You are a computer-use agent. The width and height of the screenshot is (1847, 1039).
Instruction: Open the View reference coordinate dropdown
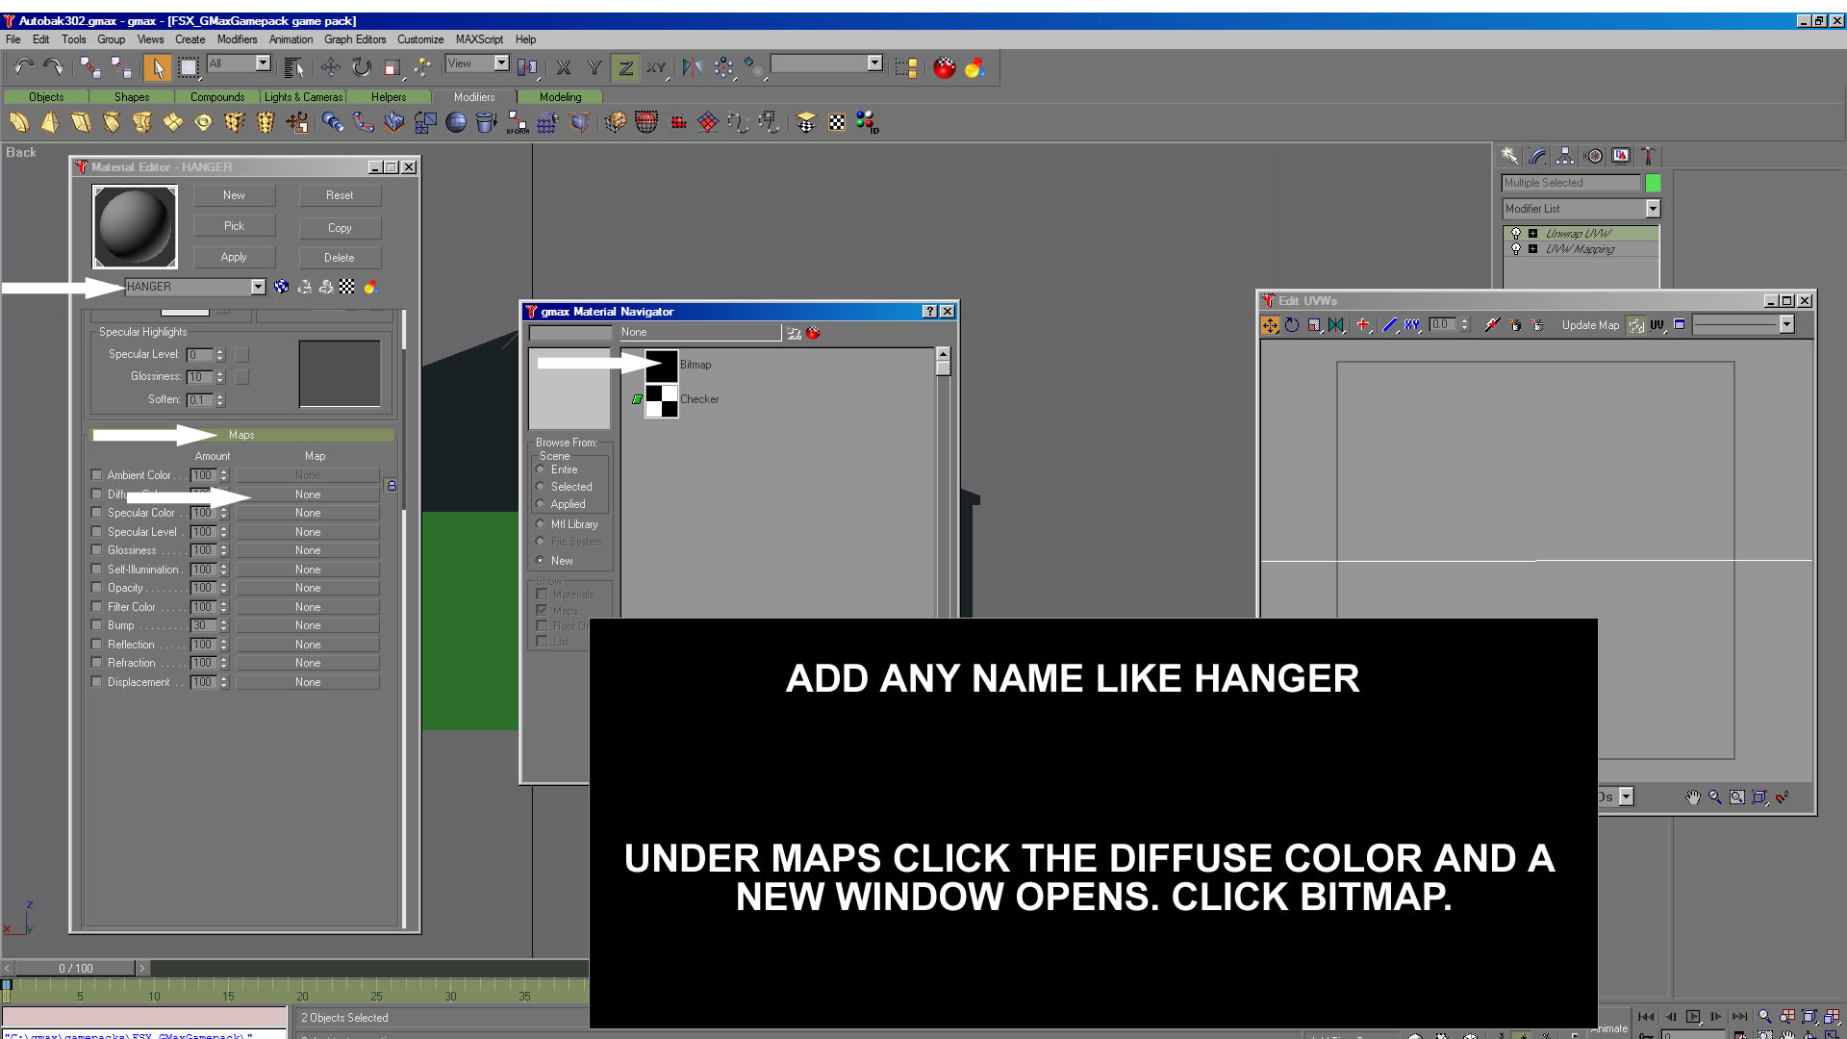pos(501,63)
